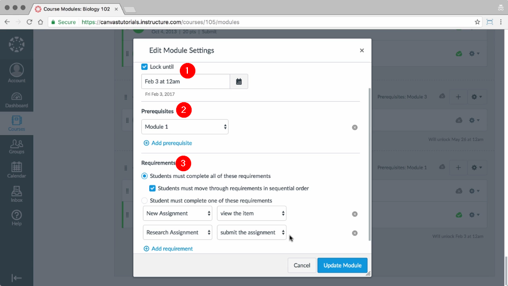Select 'complete all of these requirements' option

(144, 176)
